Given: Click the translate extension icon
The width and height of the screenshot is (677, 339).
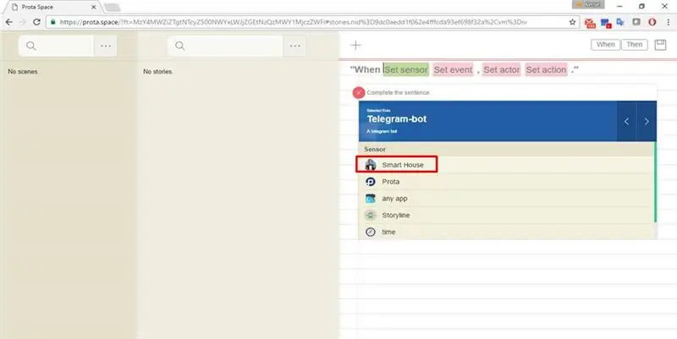Looking at the screenshot, I should (620, 22).
